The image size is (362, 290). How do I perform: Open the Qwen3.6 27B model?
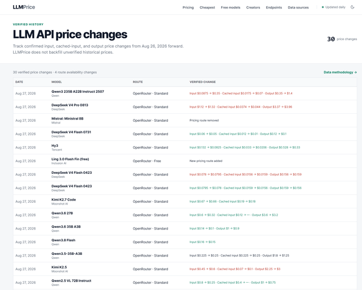62,213
